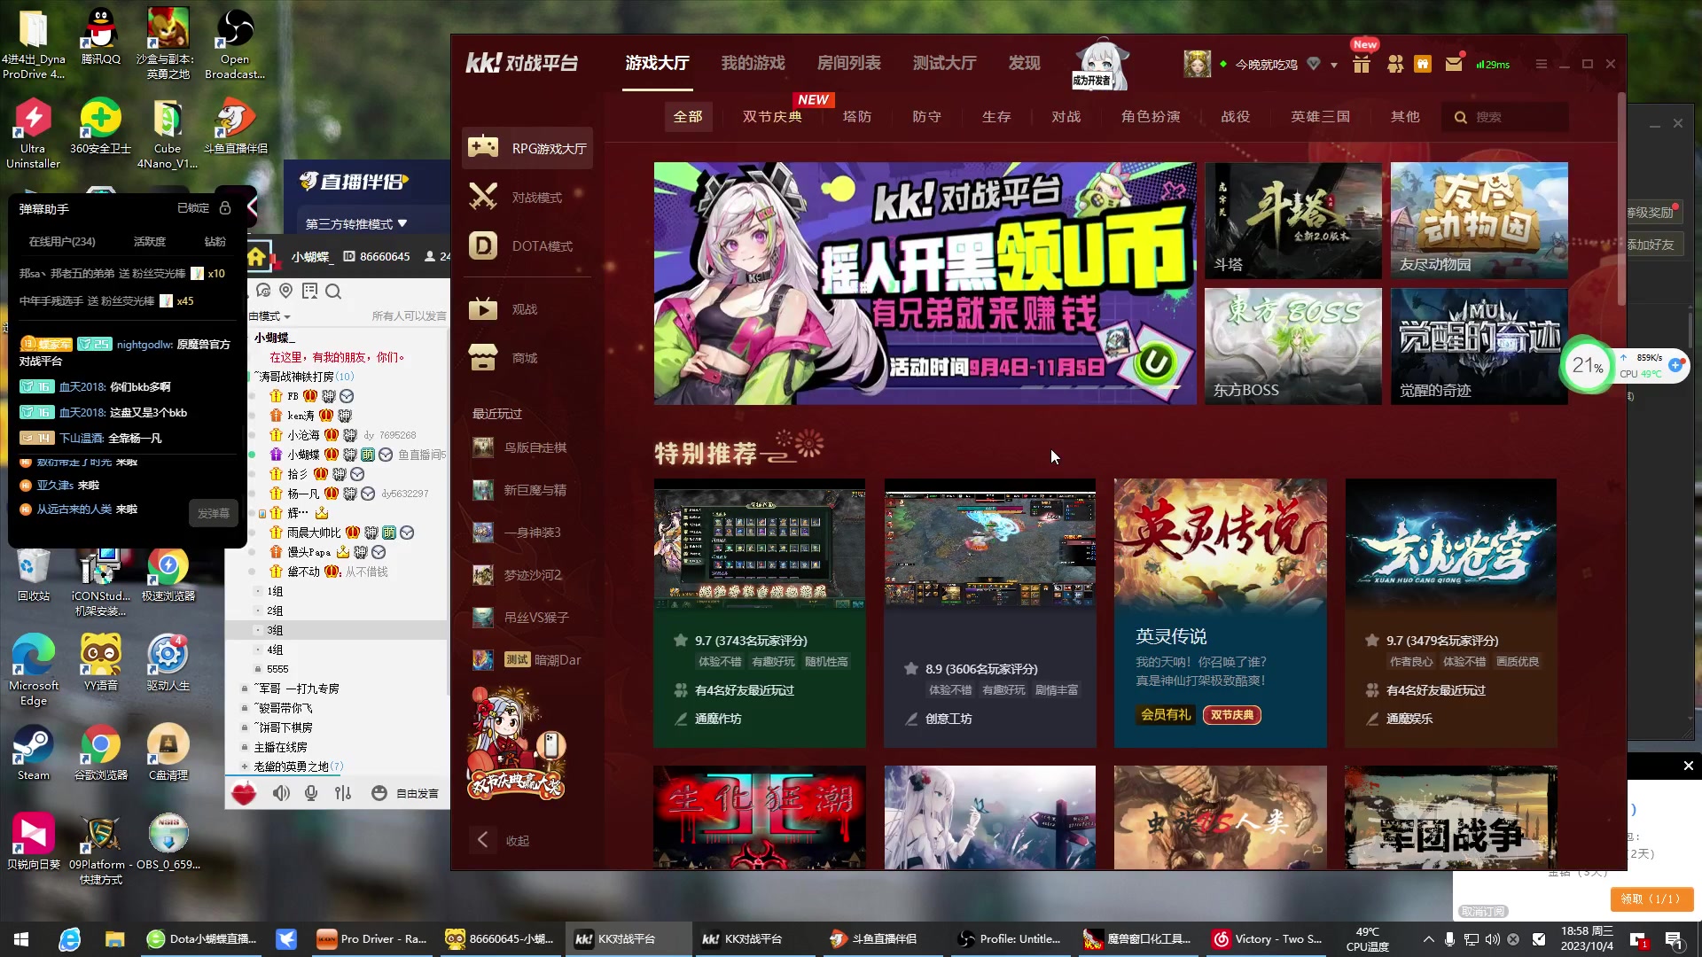Toggle the taskbar volume tray icon
Viewport: 1702px width, 957px height.
coord(1492,939)
